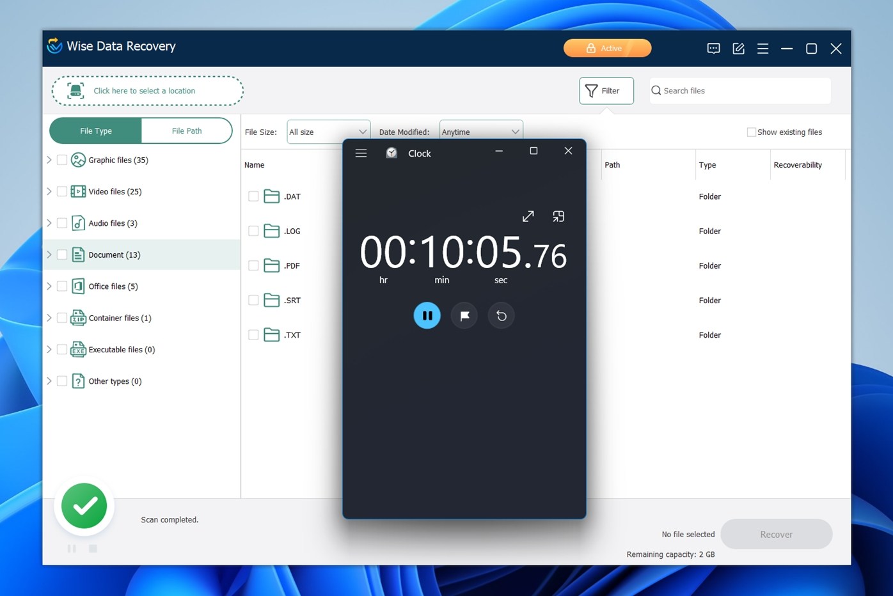Switch to the File Type tab
Viewport: 893px width, 596px height.
[96, 130]
